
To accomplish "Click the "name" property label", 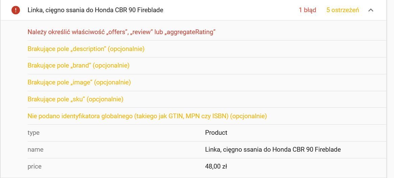I will pyautogui.click(x=36, y=150).
